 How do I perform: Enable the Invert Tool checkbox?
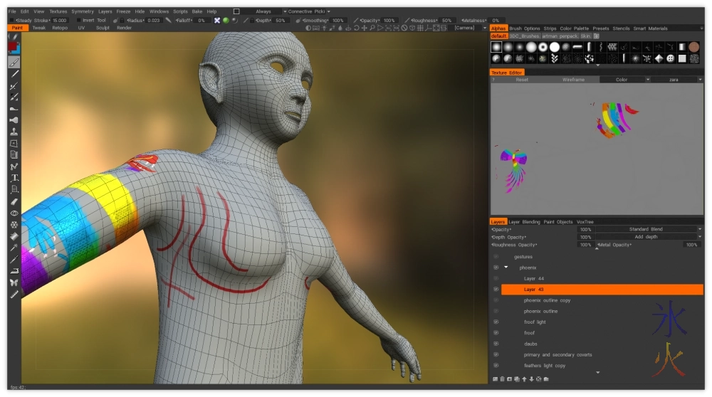(x=78, y=21)
